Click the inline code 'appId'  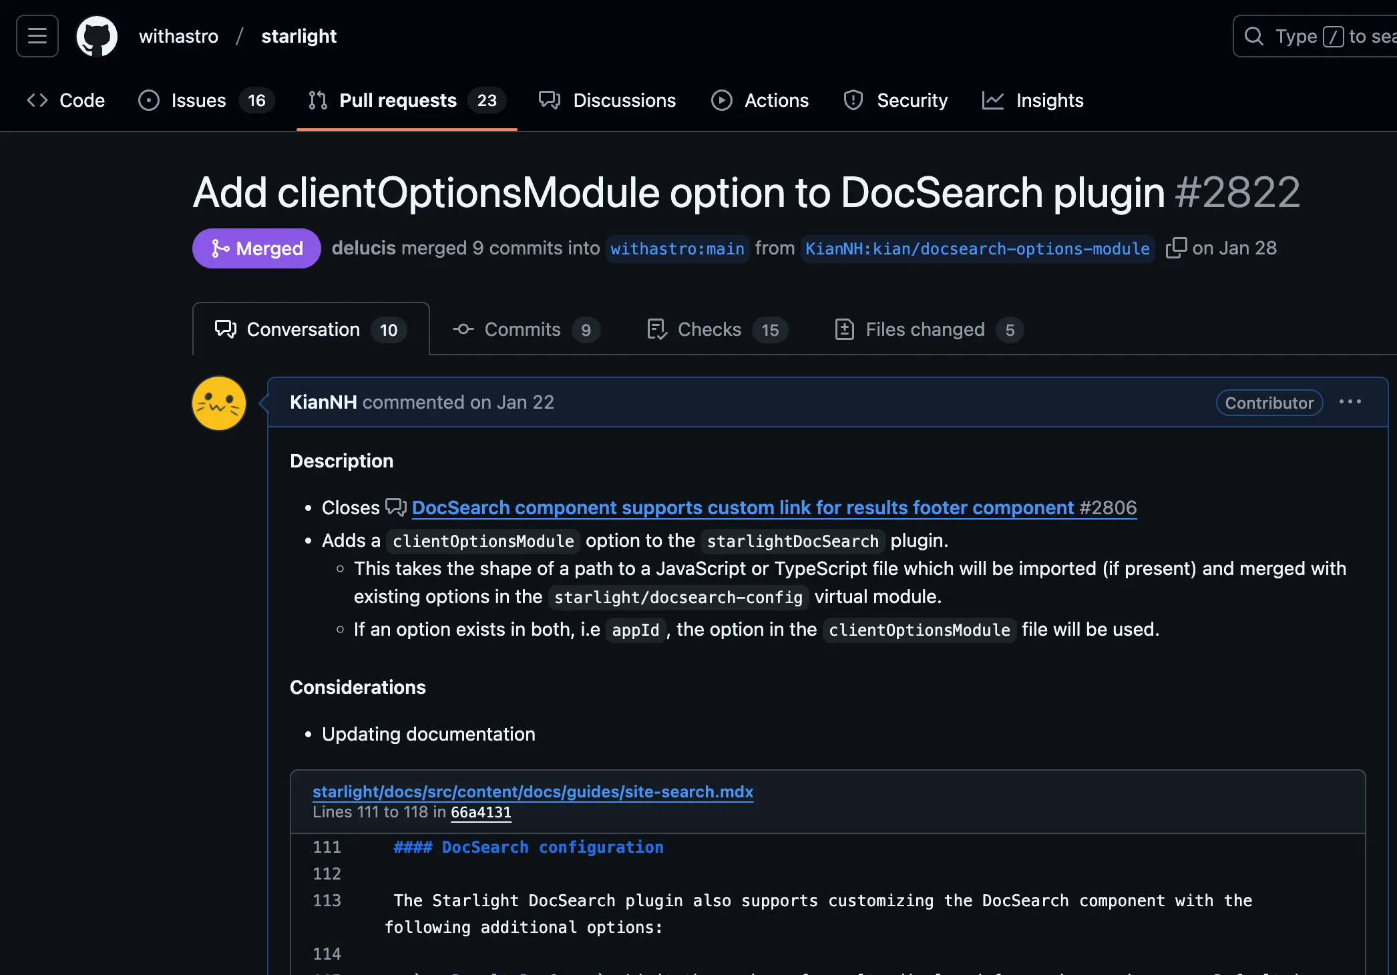(x=636, y=630)
